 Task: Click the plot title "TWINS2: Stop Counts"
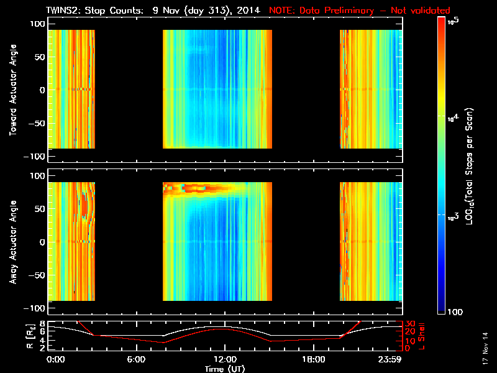pos(94,11)
